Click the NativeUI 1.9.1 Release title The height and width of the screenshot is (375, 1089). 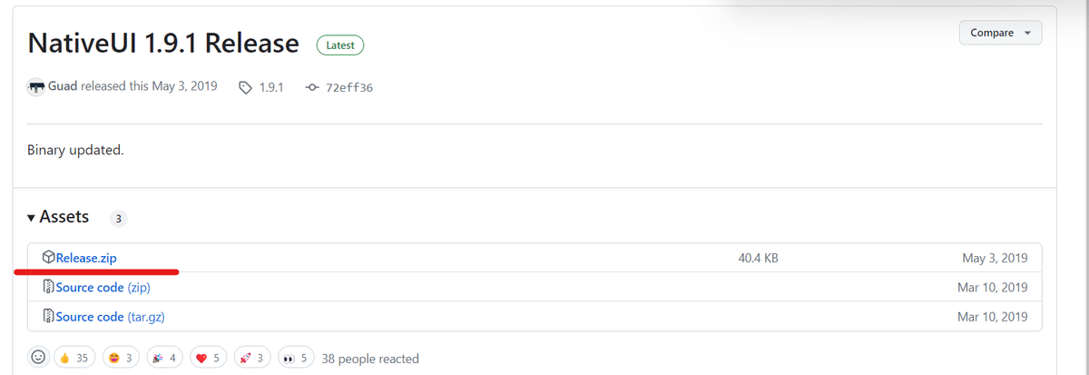(x=163, y=43)
